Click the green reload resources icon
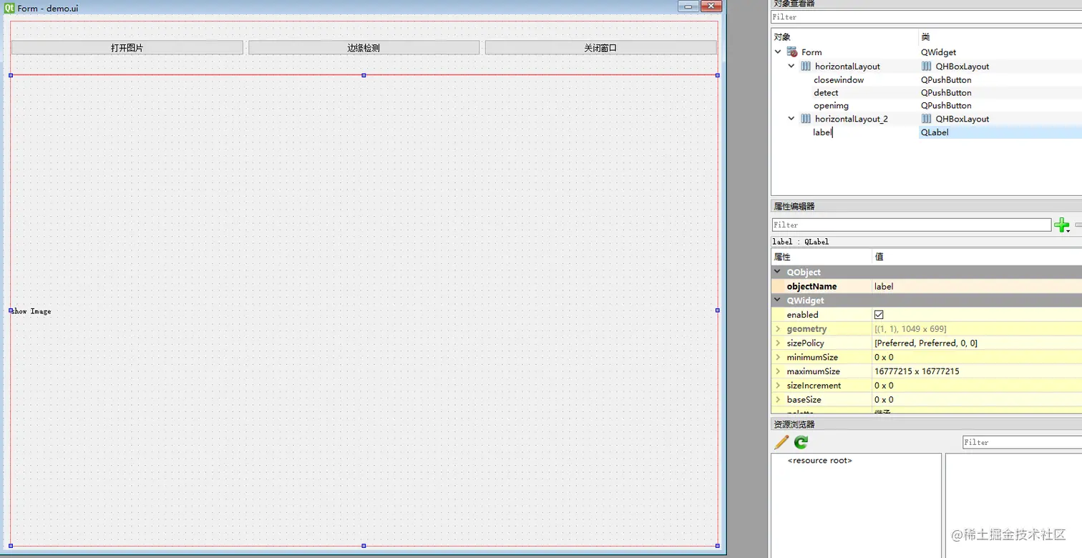The image size is (1082, 558). click(x=801, y=442)
